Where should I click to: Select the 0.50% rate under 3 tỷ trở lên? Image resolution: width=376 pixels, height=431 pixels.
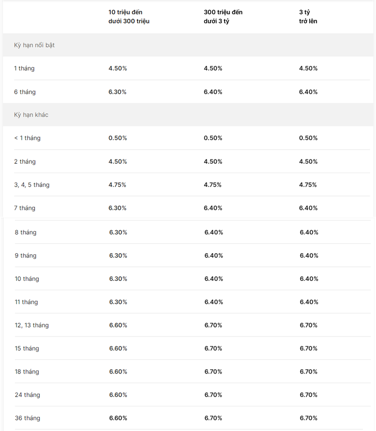308,138
